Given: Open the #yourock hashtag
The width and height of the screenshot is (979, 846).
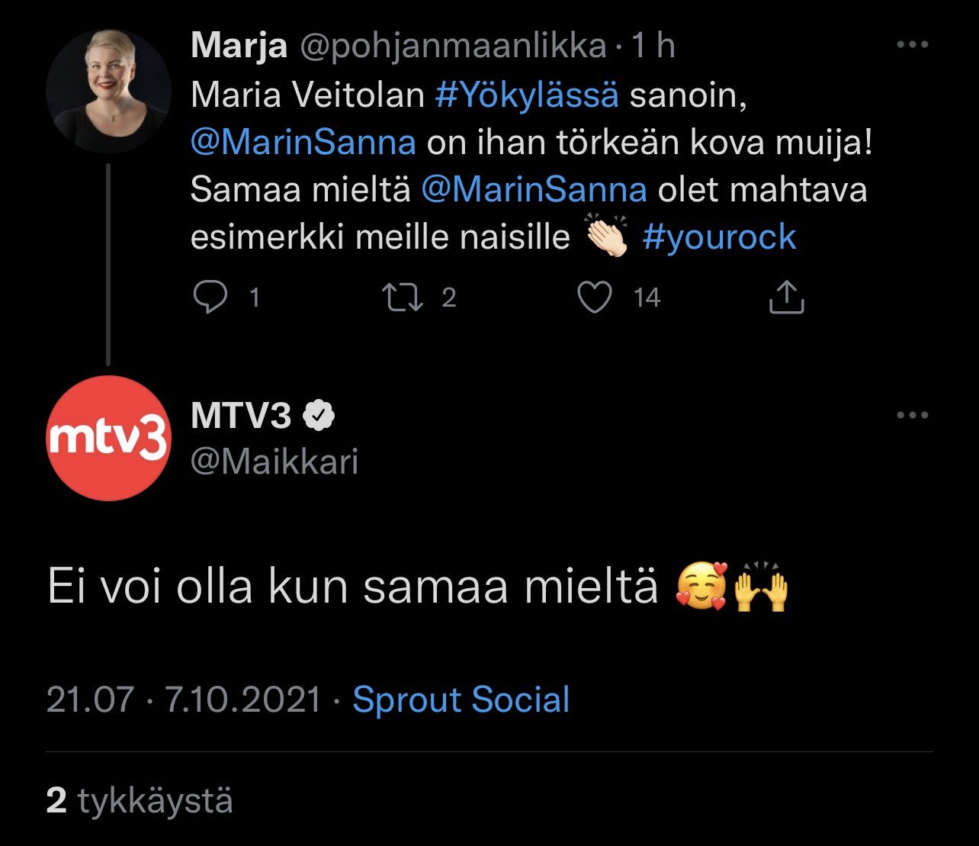Looking at the screenshot, I should click(x=719, y=236).
